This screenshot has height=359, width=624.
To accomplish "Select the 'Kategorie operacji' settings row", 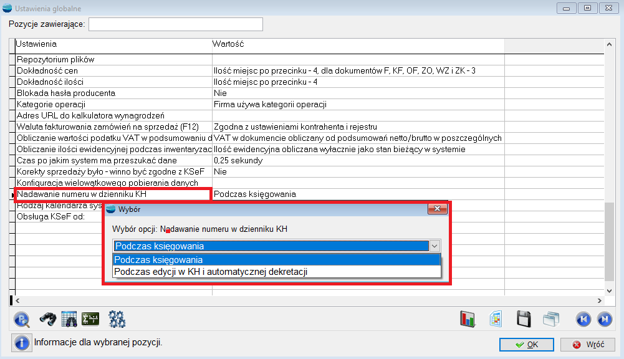I will (x=112, y=105).
